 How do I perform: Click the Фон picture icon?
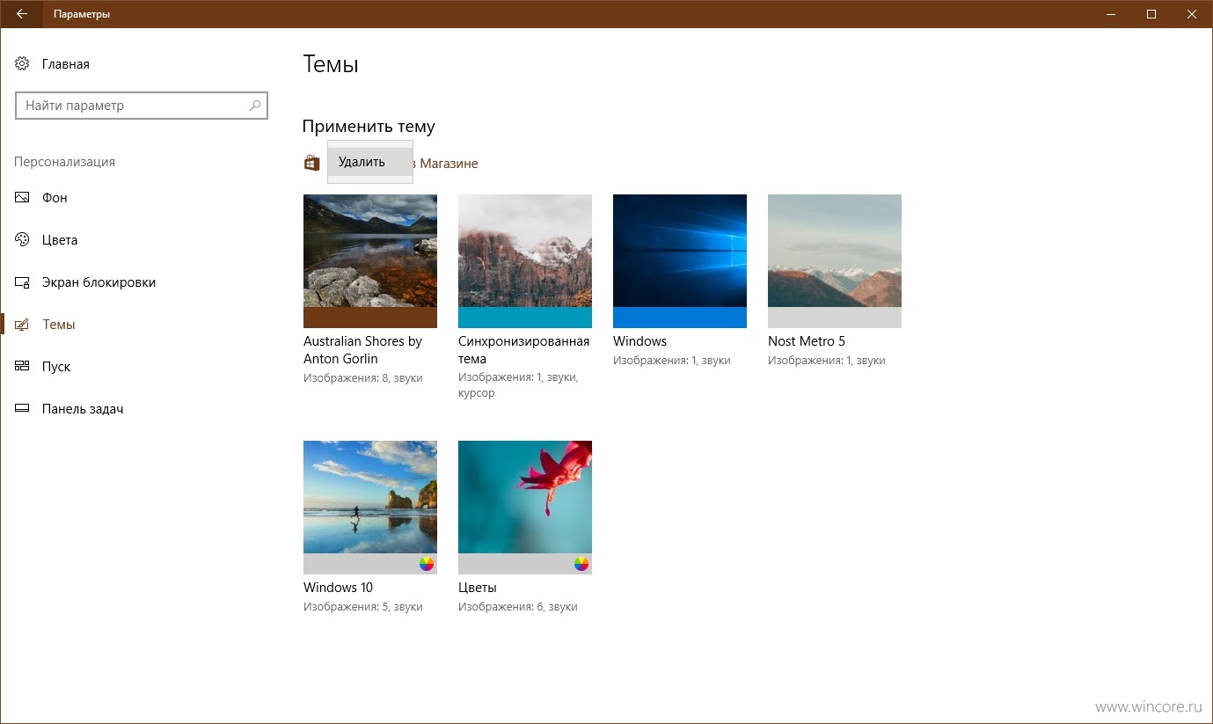22,198
